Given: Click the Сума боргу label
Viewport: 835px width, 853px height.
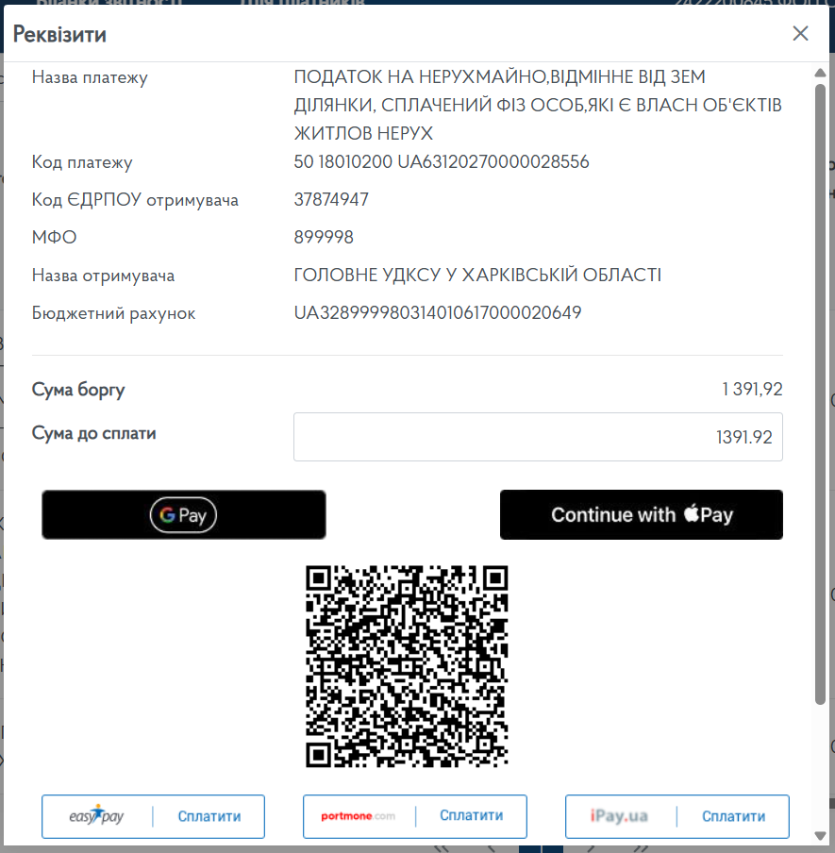Looking at the screenshot, I should pos(78,390).
